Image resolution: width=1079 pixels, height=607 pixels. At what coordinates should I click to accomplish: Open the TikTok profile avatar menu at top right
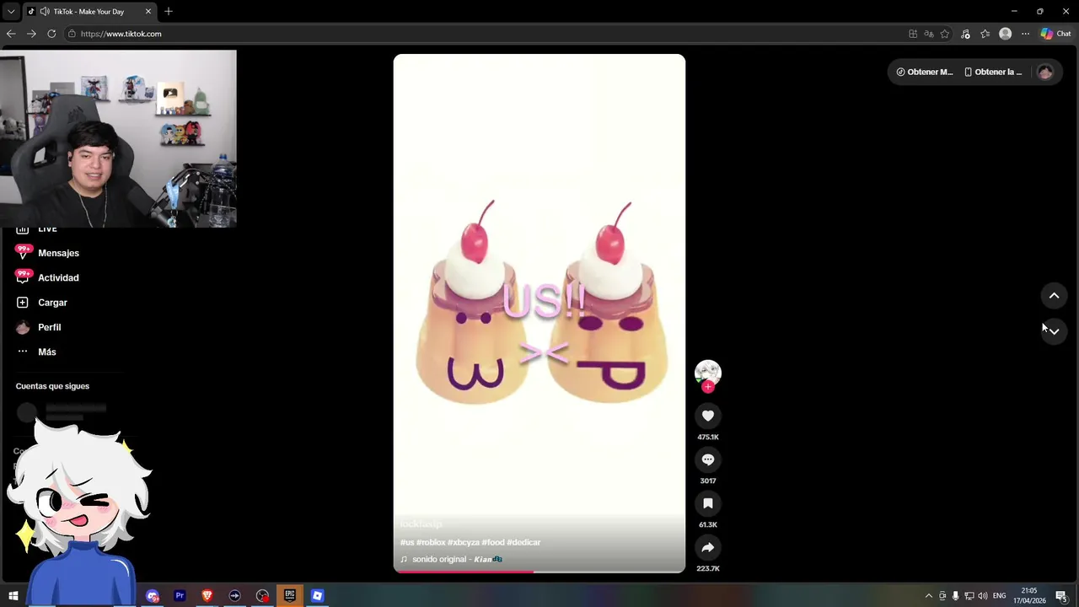pos(1045,72)
